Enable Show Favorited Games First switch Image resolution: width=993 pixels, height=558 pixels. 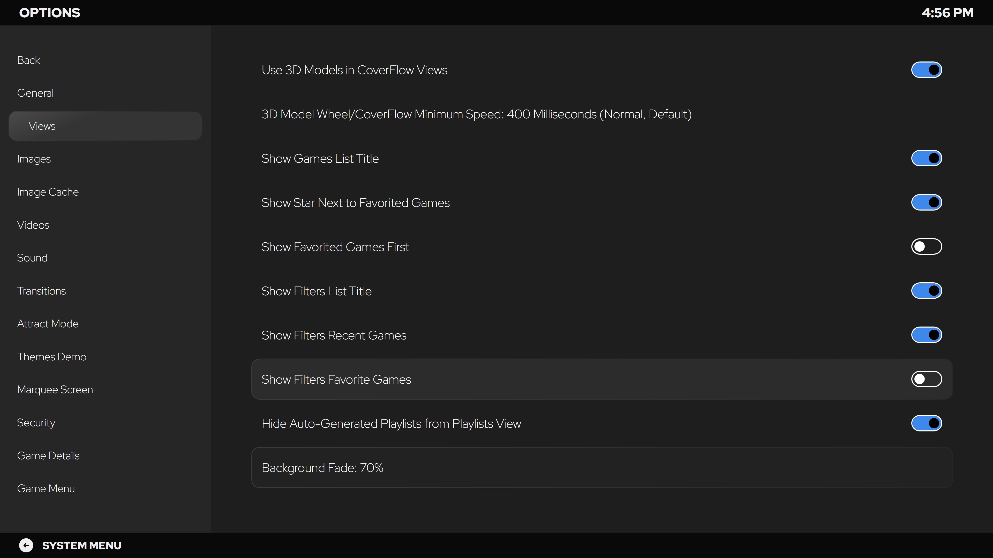pos(926,246)
